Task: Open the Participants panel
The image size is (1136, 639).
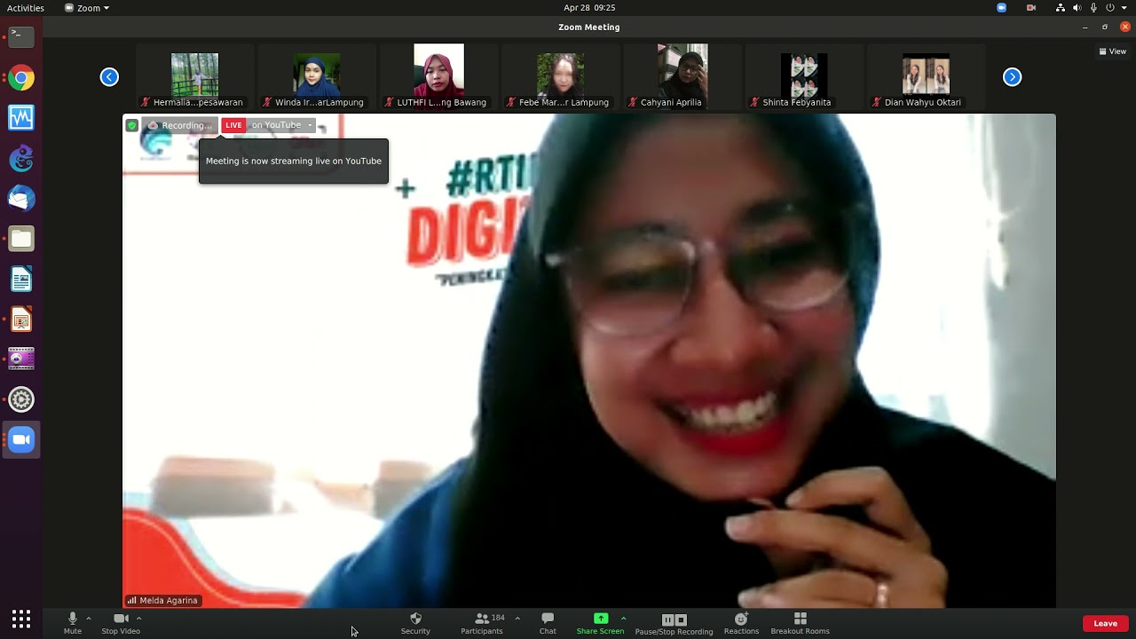Action: (x=482, y=623)
